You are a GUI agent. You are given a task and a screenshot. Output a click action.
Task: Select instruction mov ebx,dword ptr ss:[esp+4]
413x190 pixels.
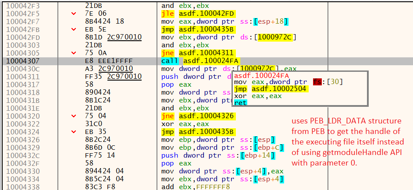point(223,179)
